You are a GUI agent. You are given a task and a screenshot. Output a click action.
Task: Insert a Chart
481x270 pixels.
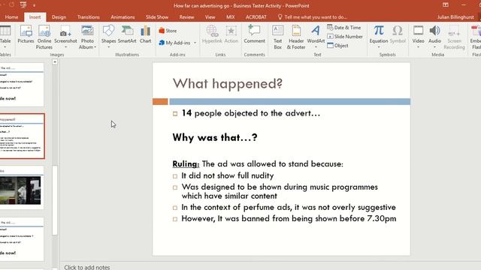(145, 34)
